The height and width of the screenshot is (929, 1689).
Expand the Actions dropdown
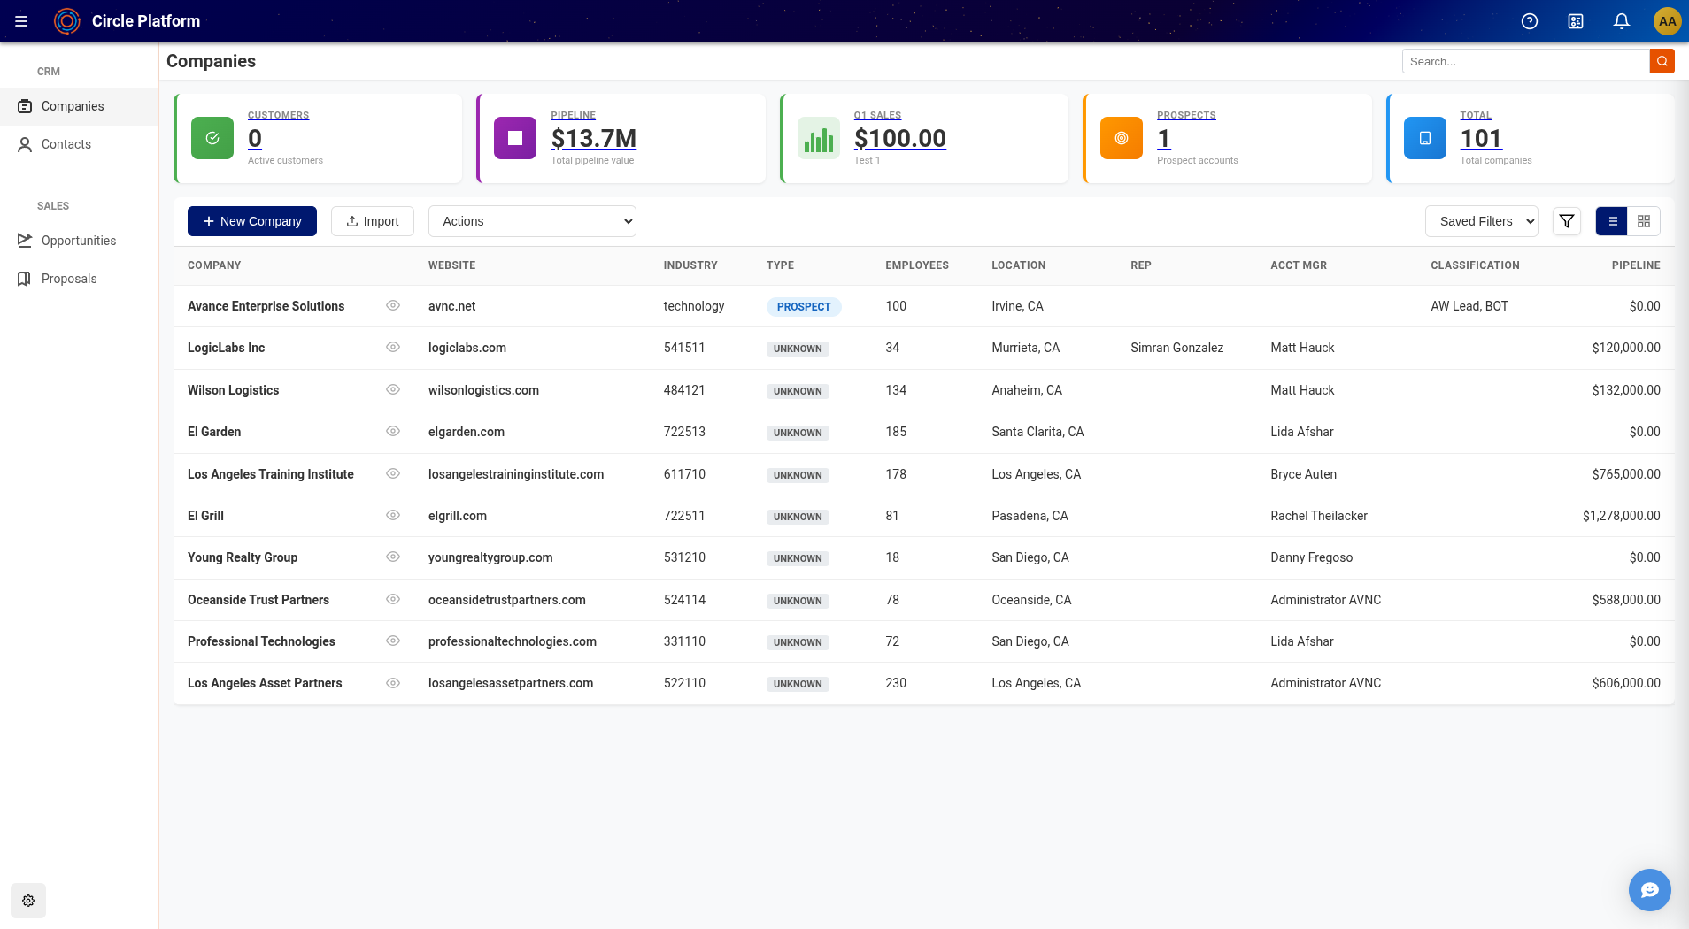coord(532,221)
